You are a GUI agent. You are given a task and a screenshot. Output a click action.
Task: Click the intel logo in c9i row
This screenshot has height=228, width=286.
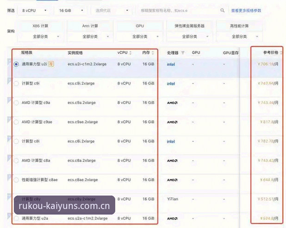point(171,84)
